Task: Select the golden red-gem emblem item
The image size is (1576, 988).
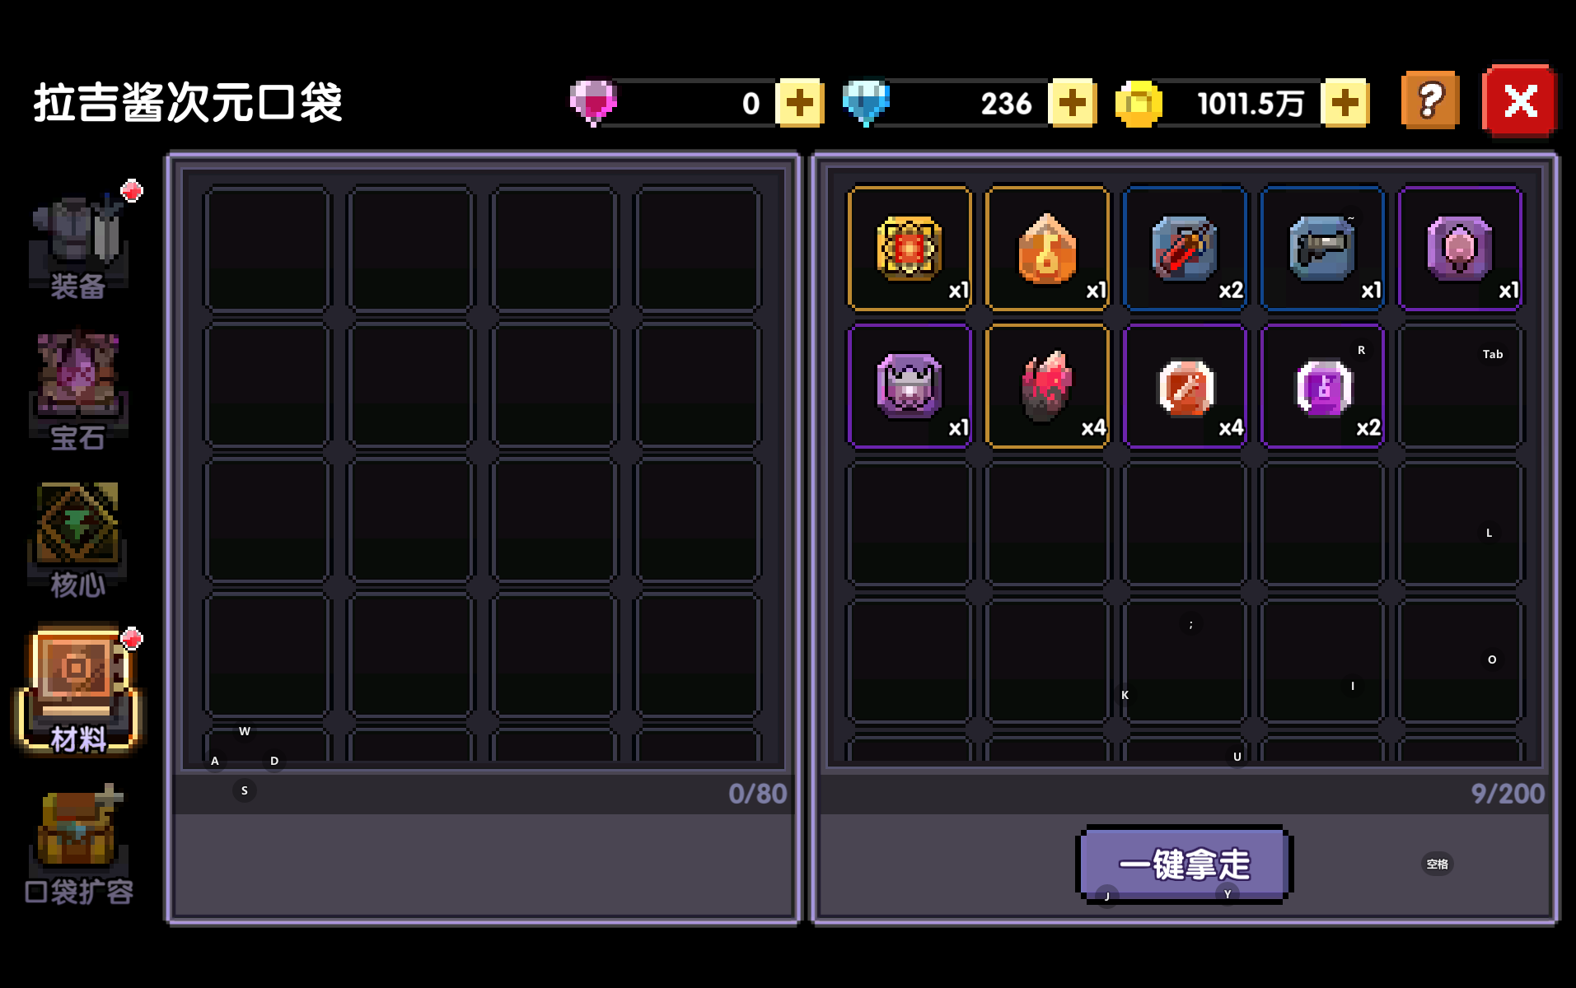Action: click(910, 248)
